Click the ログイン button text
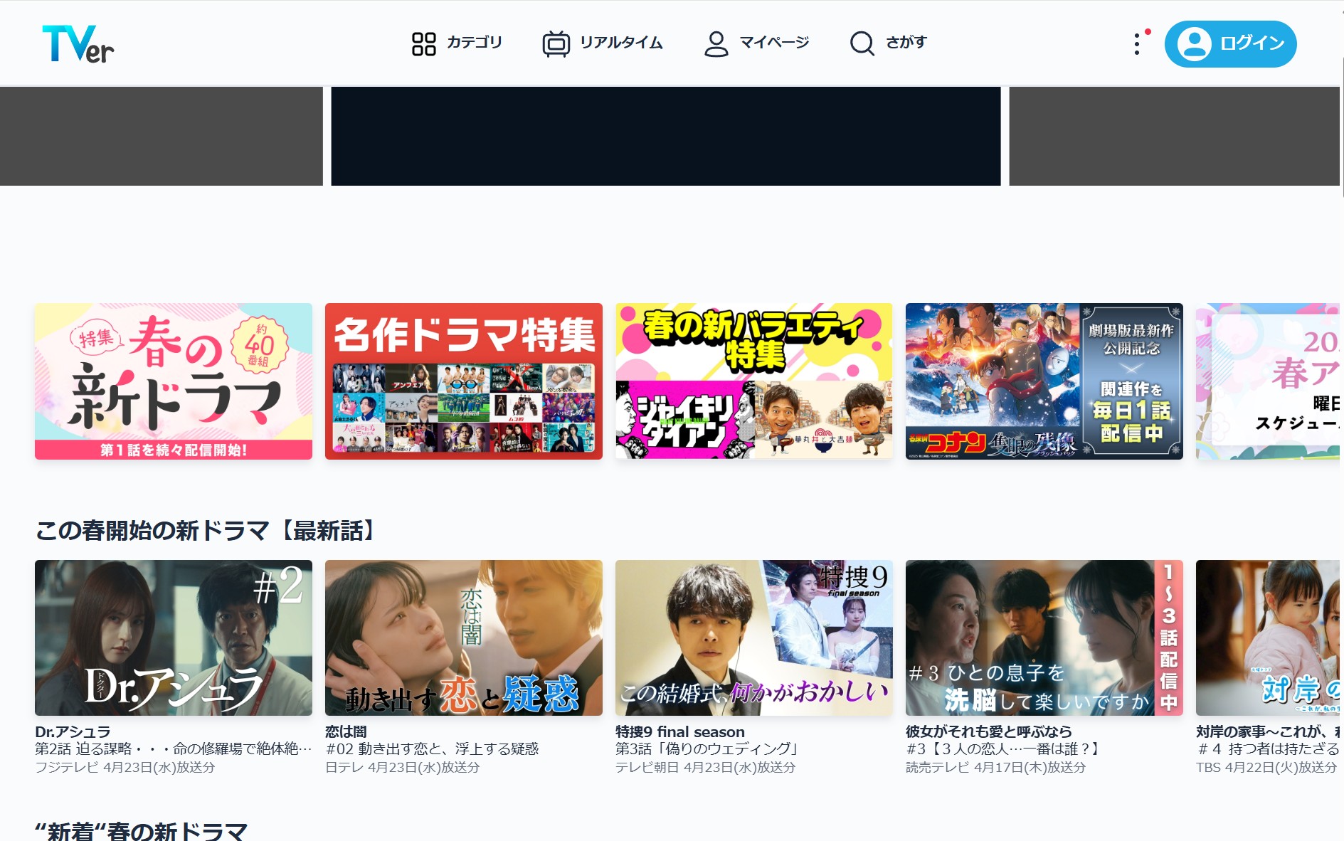The height and width of the screenshot is (841, 1344). pyautogui.click(x=1253, y=43)
